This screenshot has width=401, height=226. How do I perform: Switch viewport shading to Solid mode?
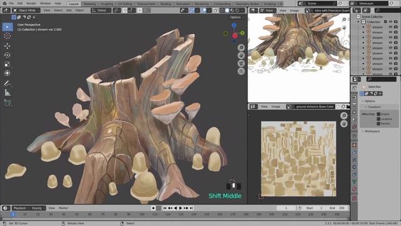pos(227,11)
